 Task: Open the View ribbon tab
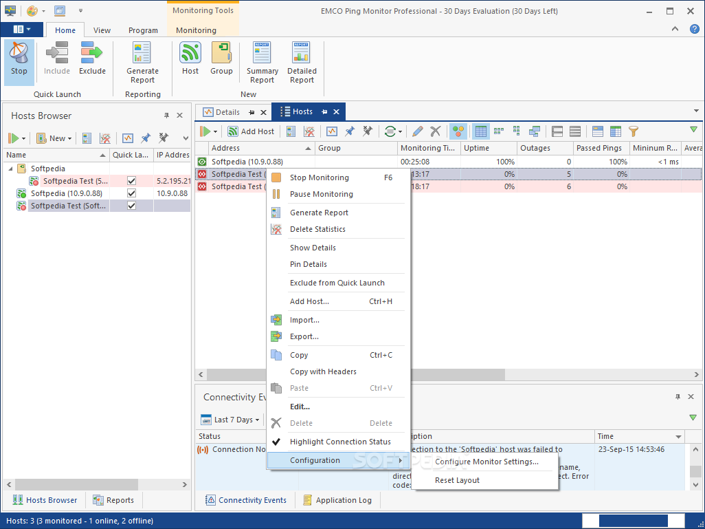102,30
